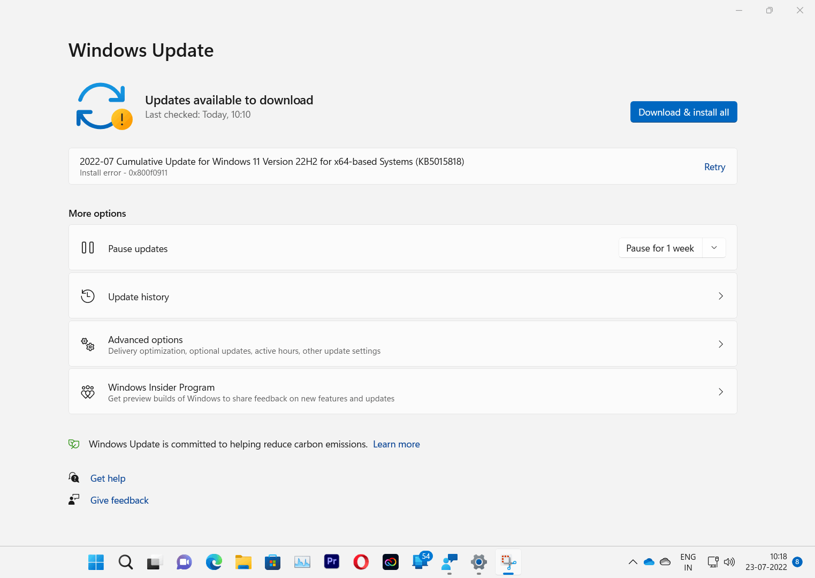815x578 pixels.
Task: Open File Explorer from taskbar
Action: (243, 562)
